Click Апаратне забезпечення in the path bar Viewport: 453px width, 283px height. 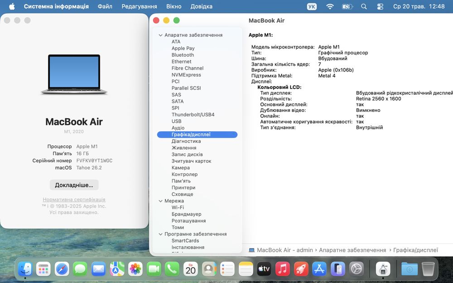click(352, 250)
